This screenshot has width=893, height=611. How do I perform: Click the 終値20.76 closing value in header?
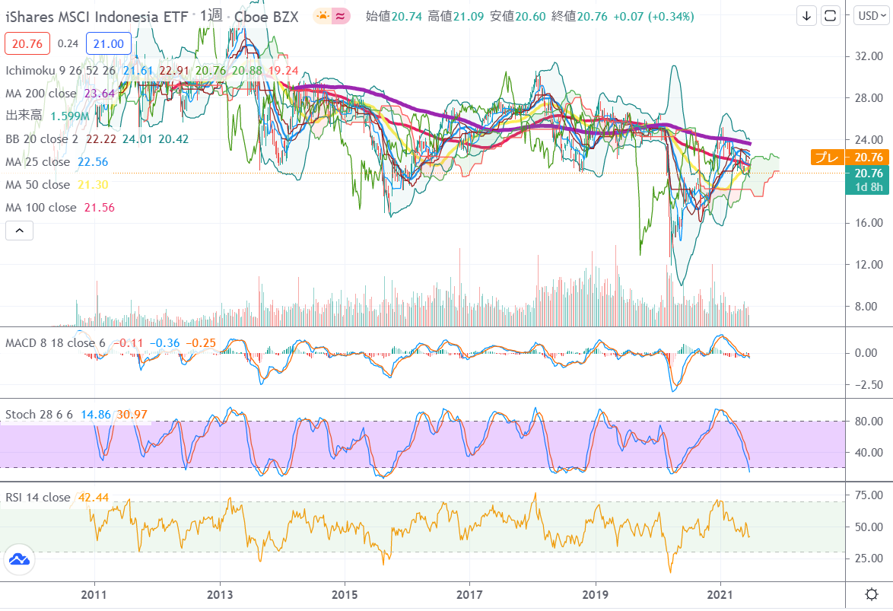click(x=579, y=17)
